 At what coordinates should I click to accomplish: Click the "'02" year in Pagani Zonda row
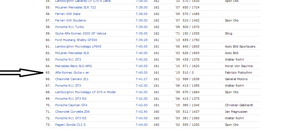point(177,125)
